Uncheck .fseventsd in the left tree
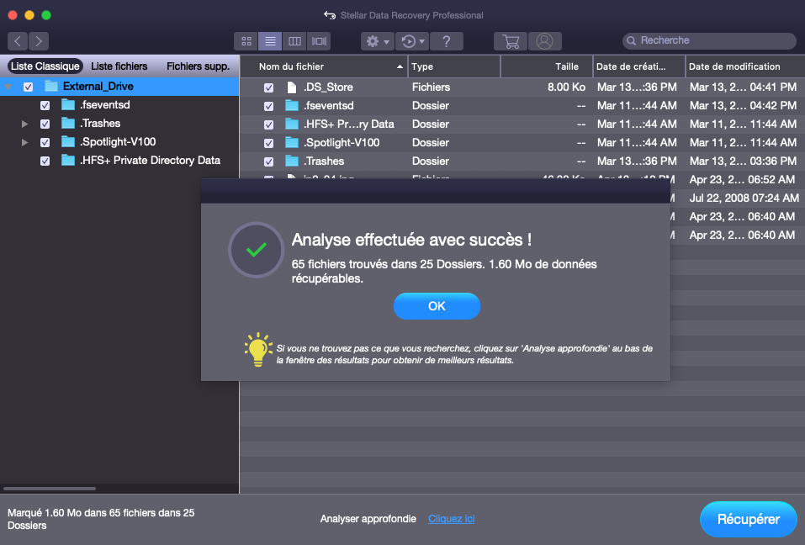 click(x=45, y=105)
